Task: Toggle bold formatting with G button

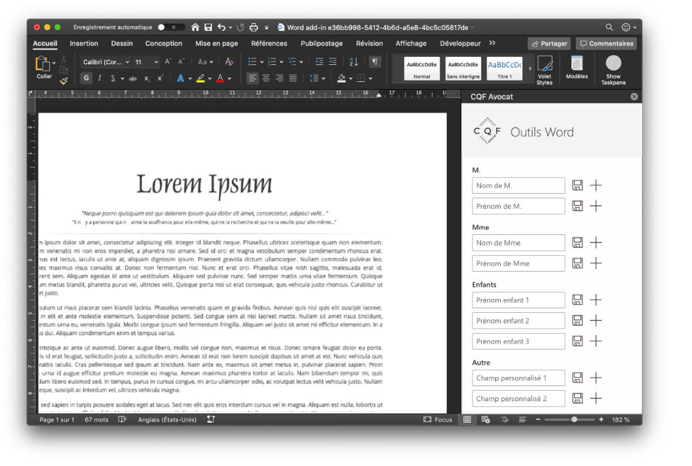Action: [86, 78]
